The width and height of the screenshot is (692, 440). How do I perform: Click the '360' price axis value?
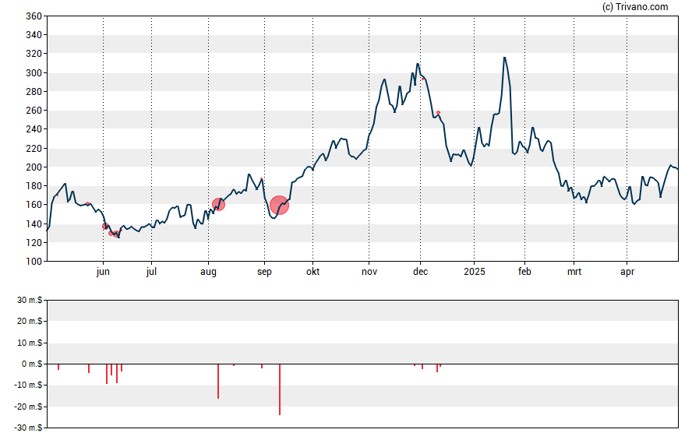point(34,16)
